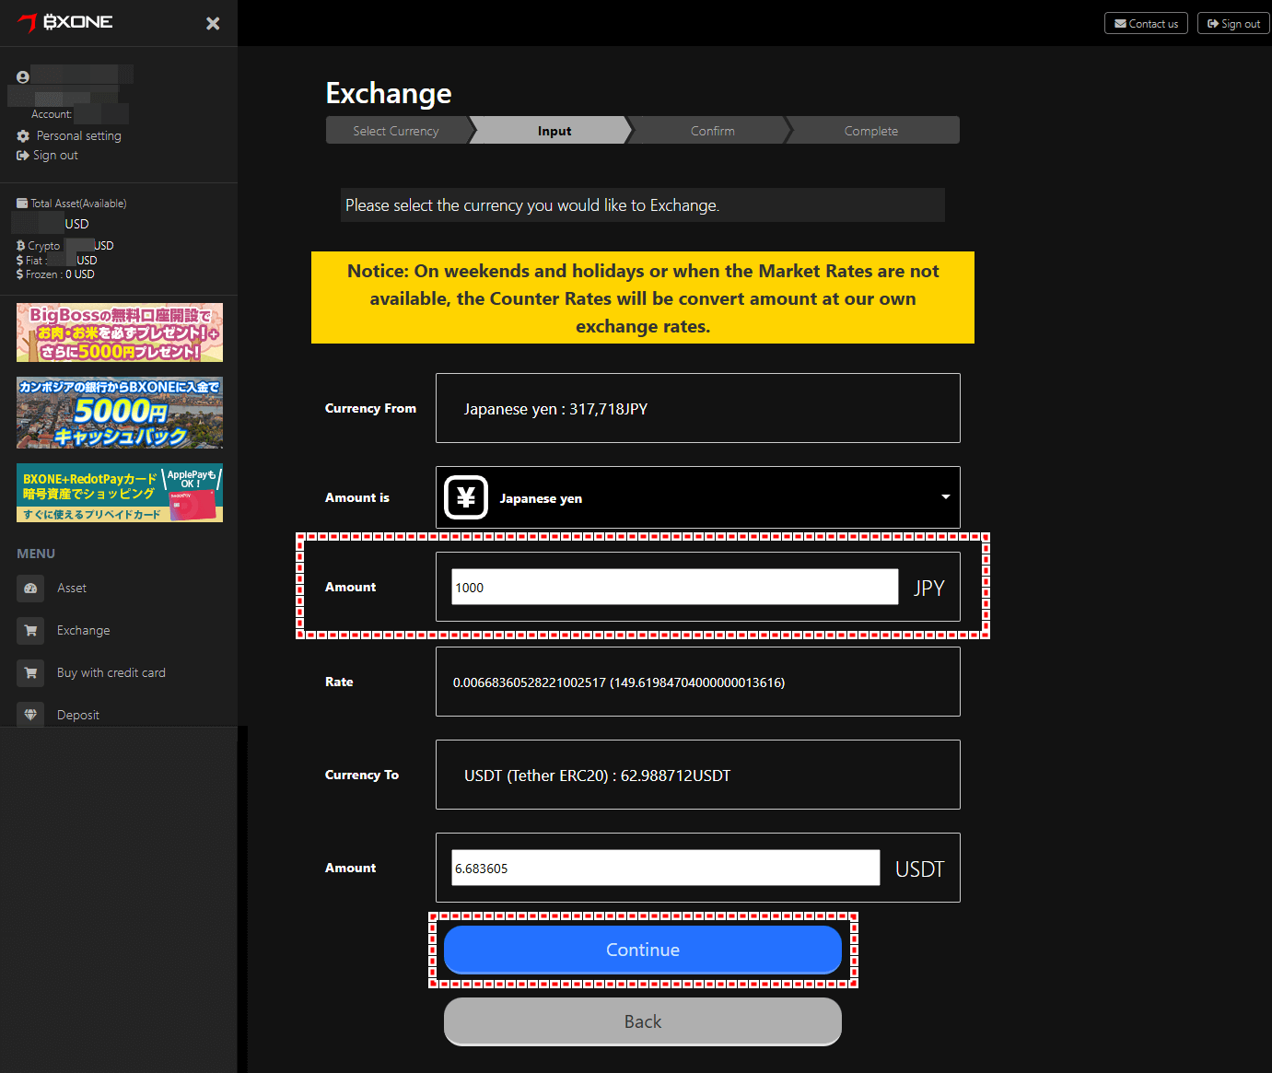The image size is (1272, 1073).
Task: Expand dropdown using the caret arrow
Action: click(945, 497)
